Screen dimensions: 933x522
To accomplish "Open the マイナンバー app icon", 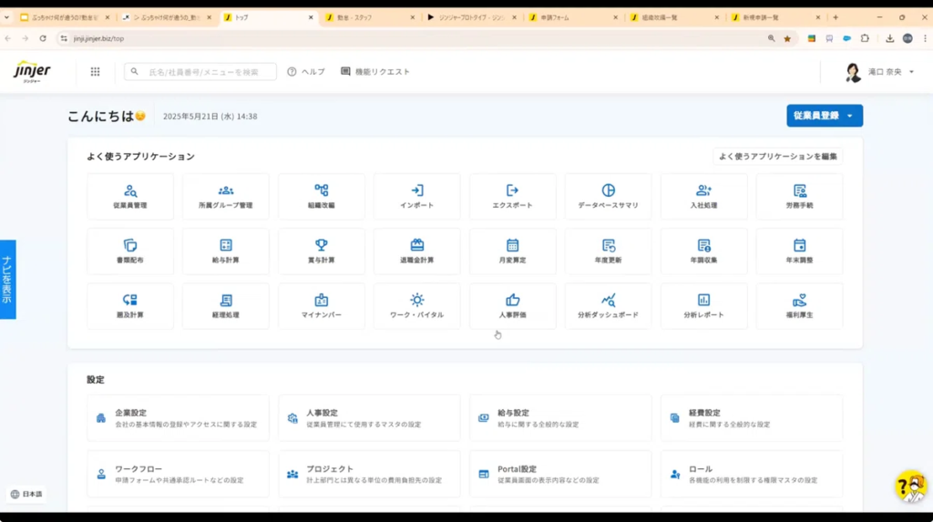I will pyautogui.click(x=321, y=306).
